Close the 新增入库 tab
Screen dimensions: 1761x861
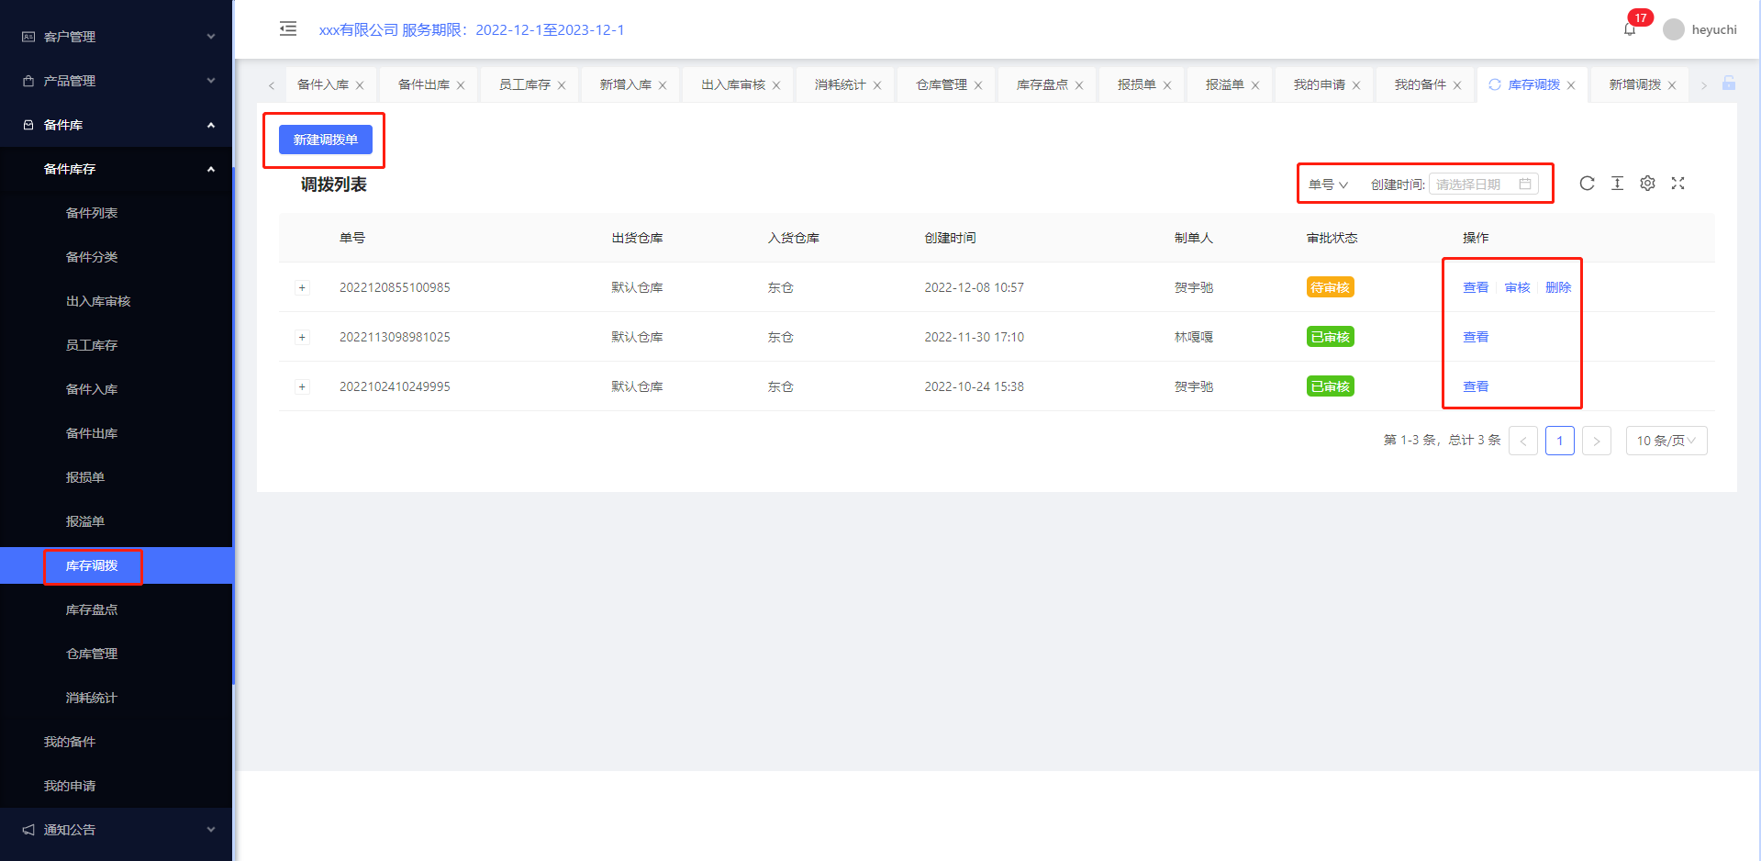(663, 85)
